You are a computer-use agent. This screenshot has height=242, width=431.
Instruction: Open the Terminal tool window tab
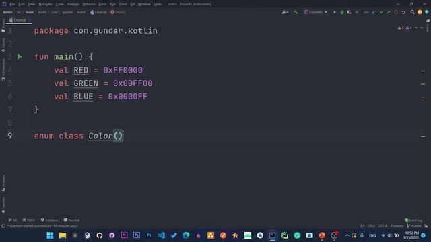tap(72, 220)
